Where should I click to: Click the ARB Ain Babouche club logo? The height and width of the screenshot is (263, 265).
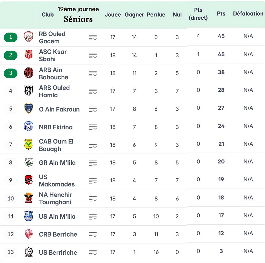pyautogui.click(x=29, y=73)
